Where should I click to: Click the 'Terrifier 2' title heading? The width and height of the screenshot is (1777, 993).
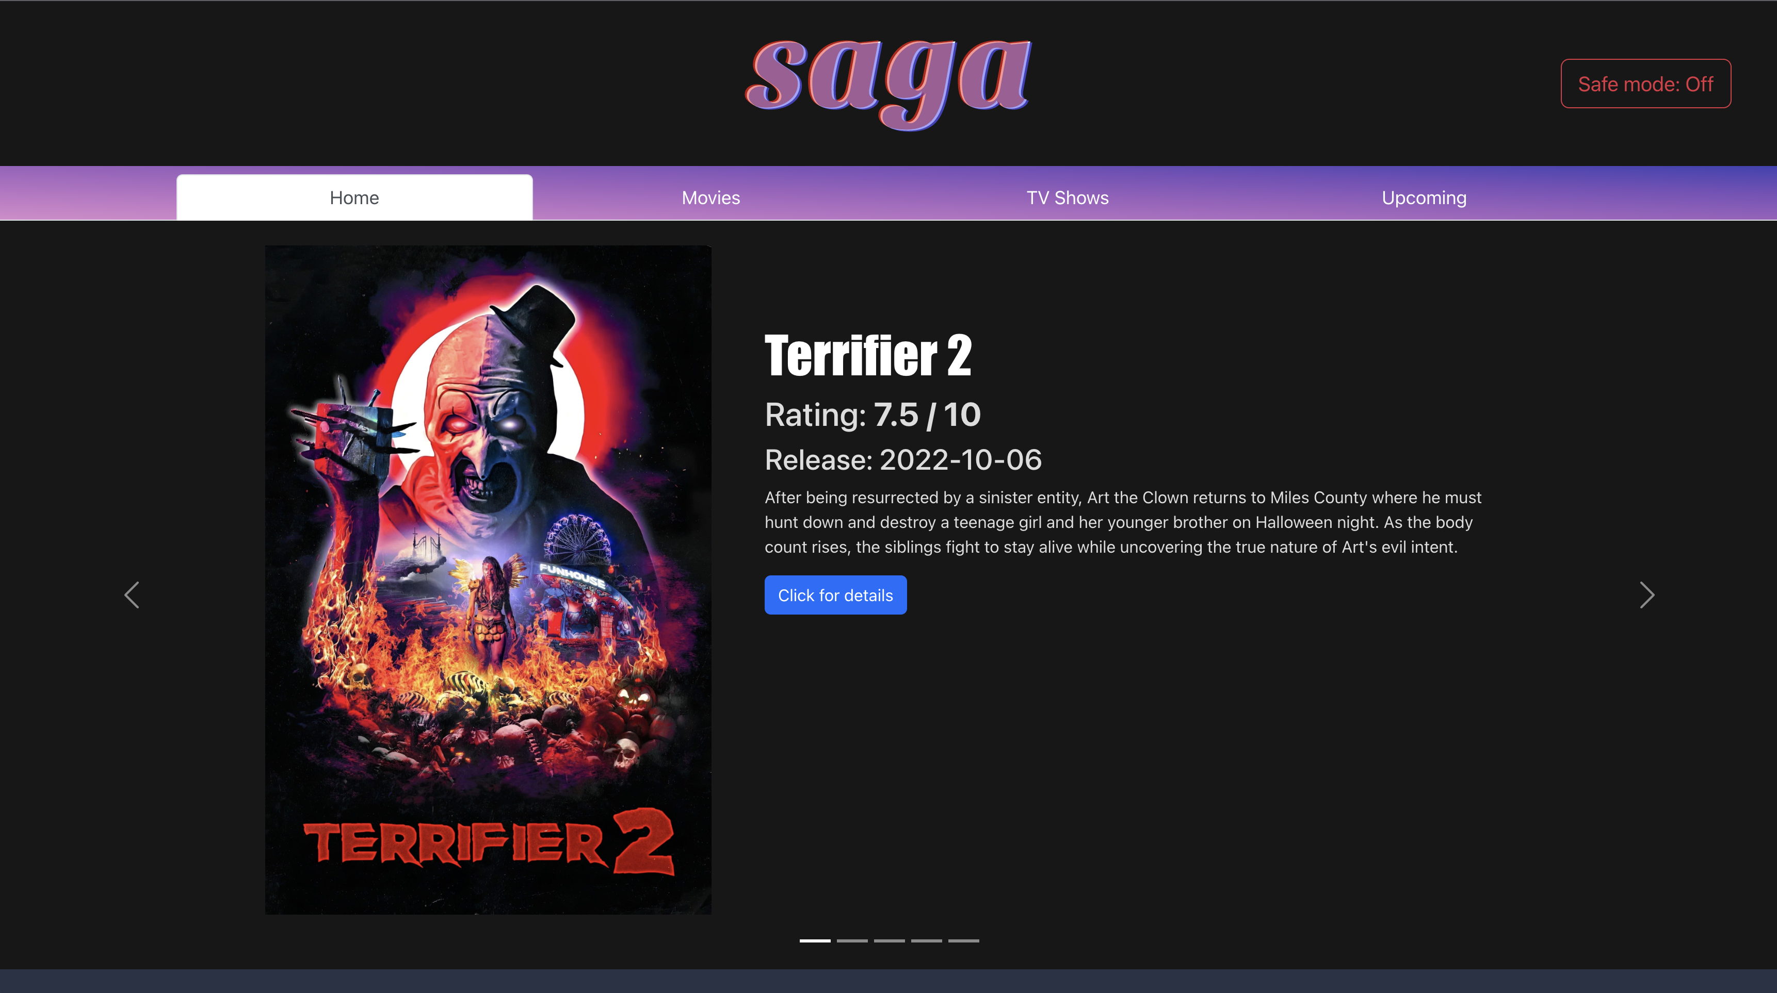(868, 356)
